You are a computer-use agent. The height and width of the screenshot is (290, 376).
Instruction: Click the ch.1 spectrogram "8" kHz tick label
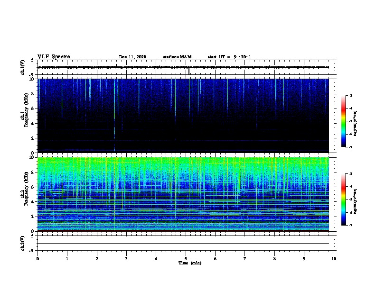(33, 94)
